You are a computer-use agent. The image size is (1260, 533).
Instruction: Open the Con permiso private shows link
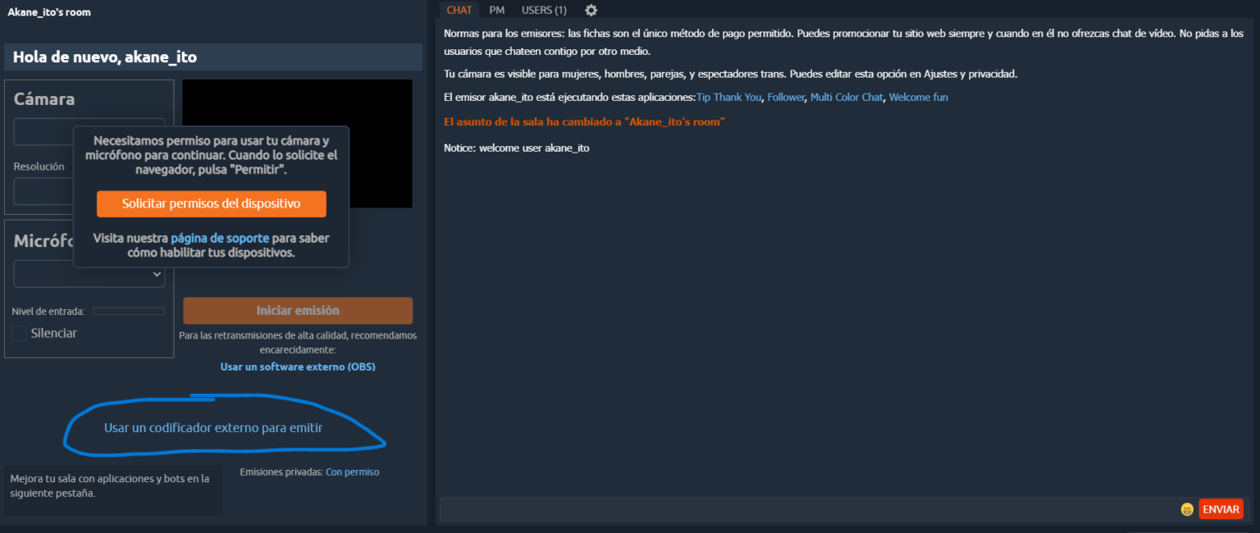[x=353, y=471]
